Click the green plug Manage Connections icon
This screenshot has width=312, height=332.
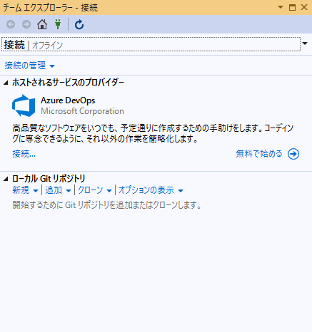(x=58, y=24)
